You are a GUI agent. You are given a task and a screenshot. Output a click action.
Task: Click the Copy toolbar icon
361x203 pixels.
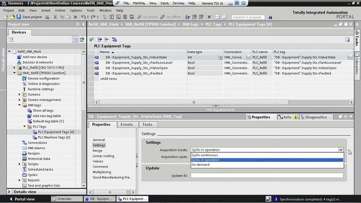click(x=62, y=17)
